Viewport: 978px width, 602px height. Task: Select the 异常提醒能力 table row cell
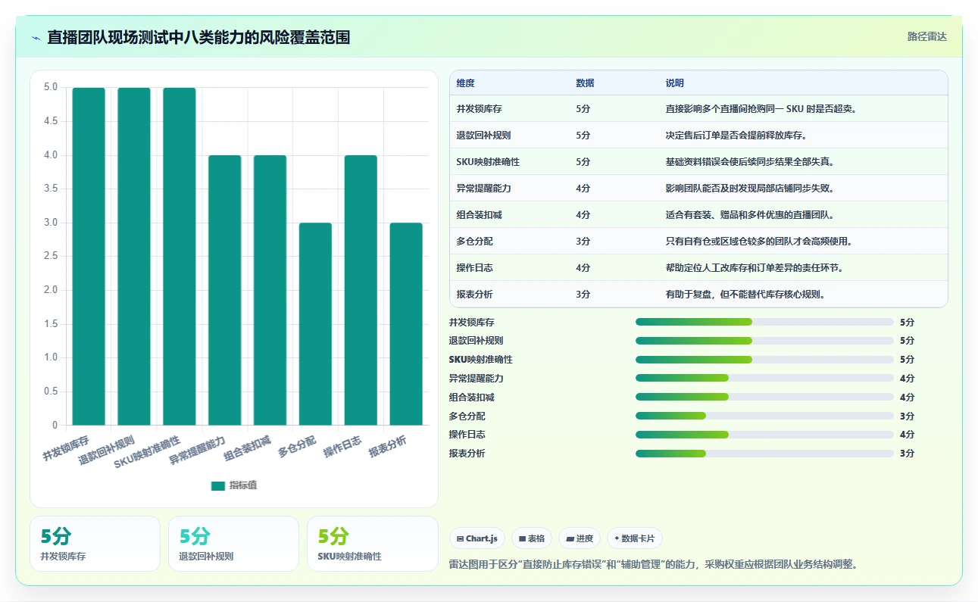(484, 189)
